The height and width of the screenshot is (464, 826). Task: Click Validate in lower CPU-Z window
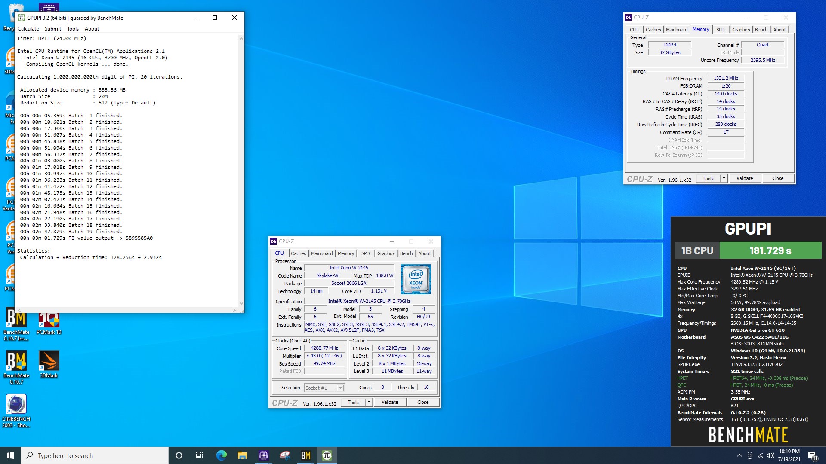coord(390,402)
